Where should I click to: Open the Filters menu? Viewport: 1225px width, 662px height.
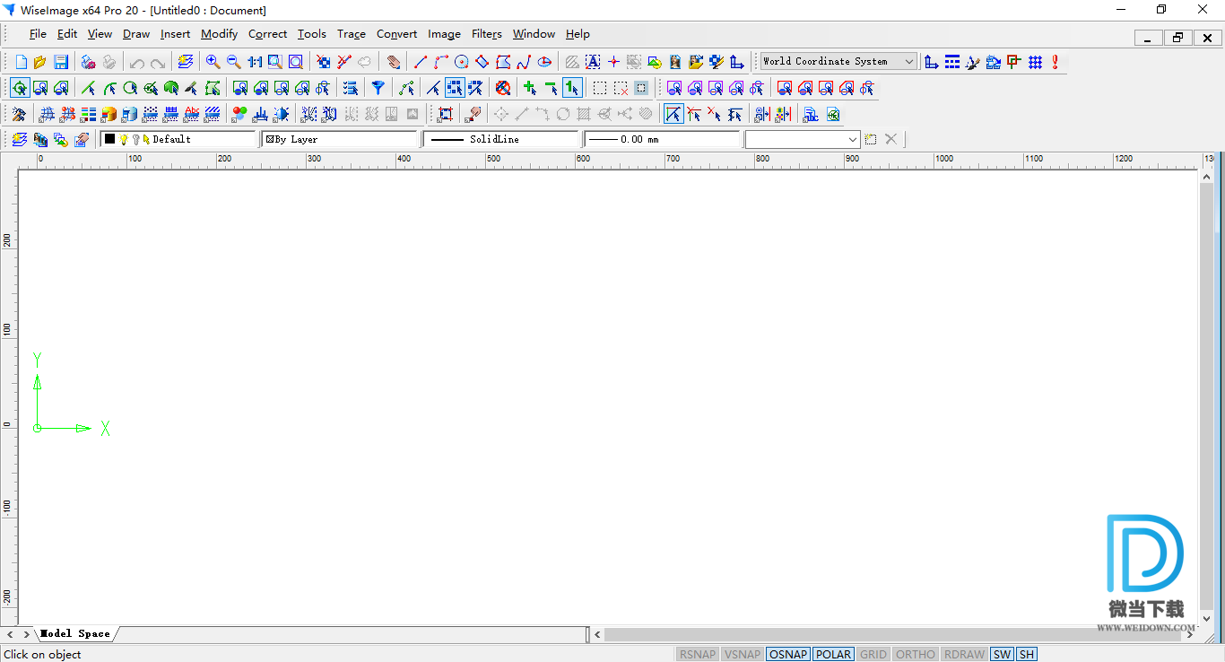coord(486,34)
